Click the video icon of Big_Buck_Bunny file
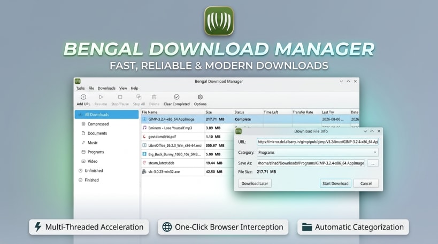The height and width of the screenshot is (244, 438). click(144, 154)
